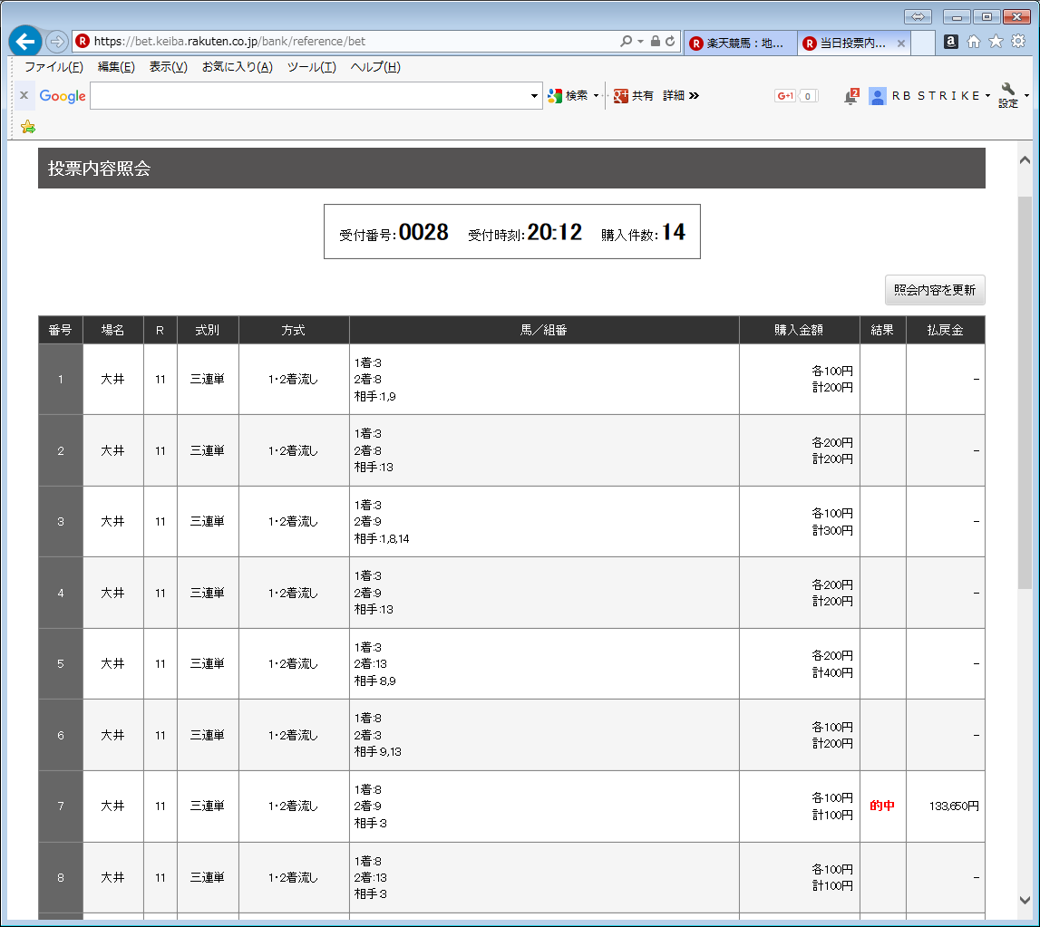Open the ツール(T) menu
Screen dimensions: 1040x927
click(312, 67)
